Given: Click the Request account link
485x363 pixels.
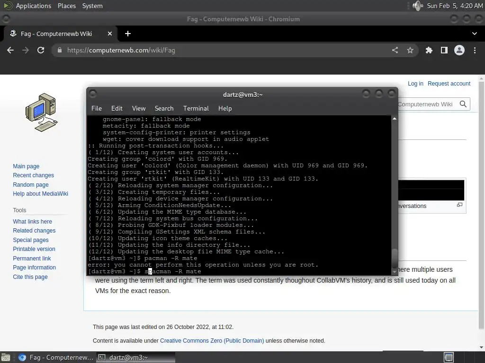Looking at the screenshot, I should click(449, 83).
